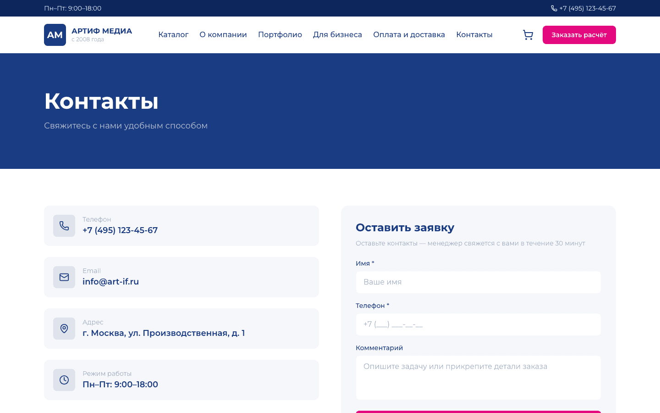Screen dimensions: 660x413
Task: Click the АРТИФ МЕДИА brand name
Action: [x=102, y=31]
